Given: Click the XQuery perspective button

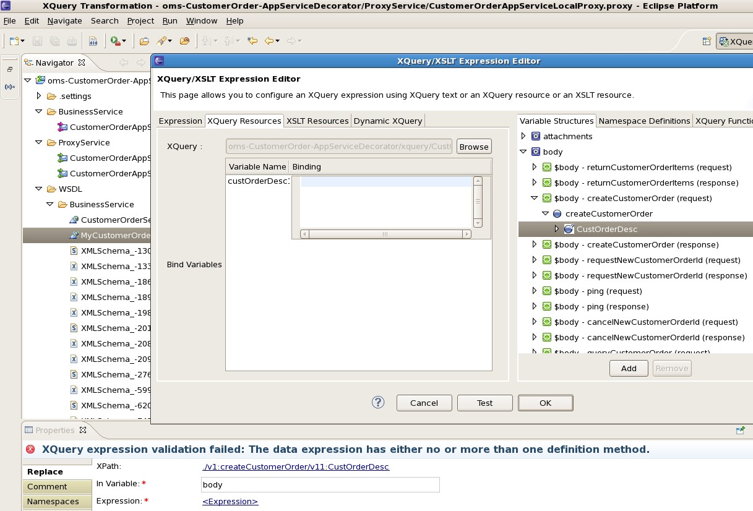Looking at the screenshot, I should (x=734, y=41).
